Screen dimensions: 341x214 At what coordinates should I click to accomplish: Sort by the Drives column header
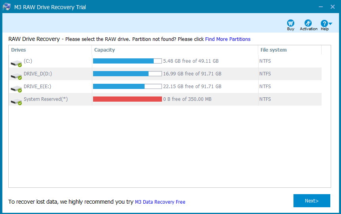click(50, 50)
